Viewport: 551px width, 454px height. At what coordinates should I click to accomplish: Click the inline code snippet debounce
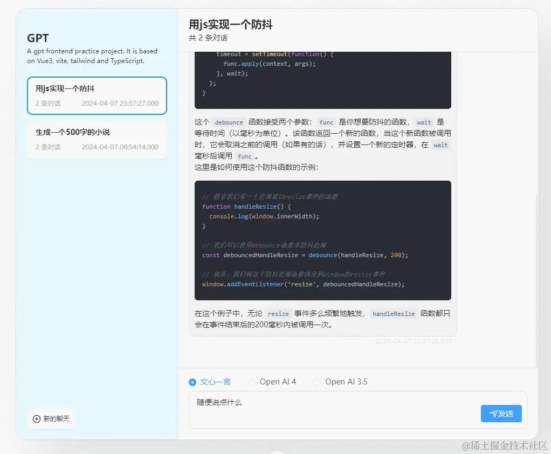pos(229,122)
